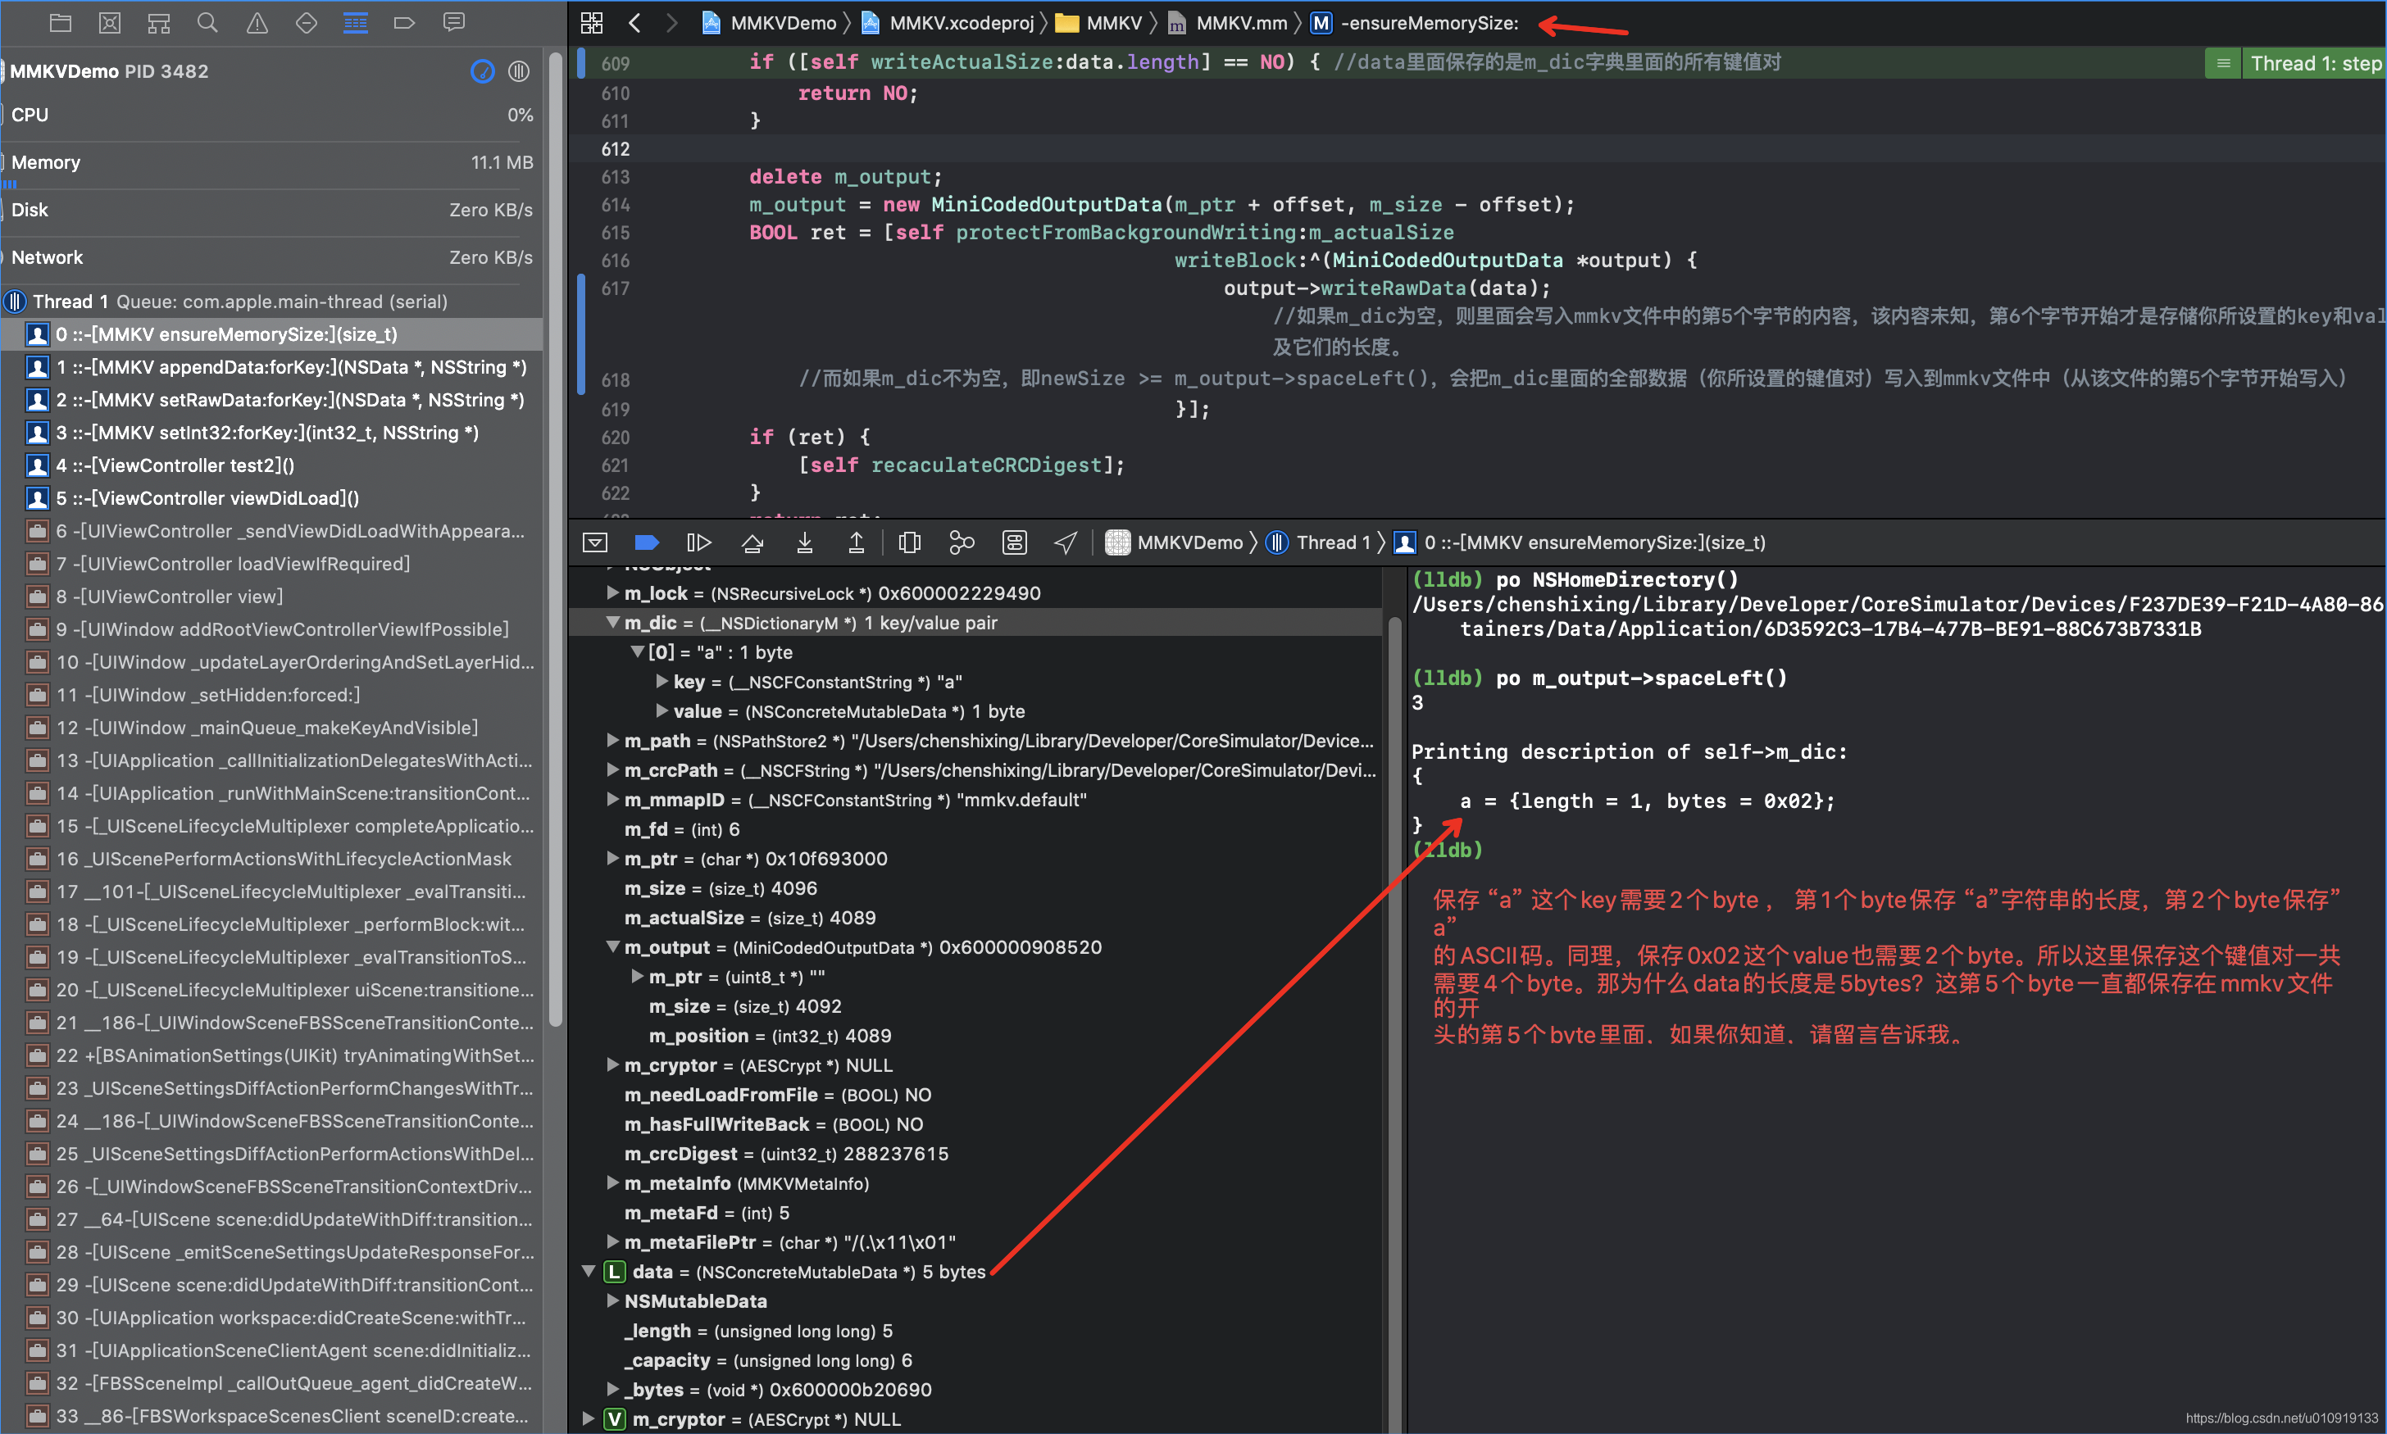
Task: Open the Source Control navigator icon
Action: pos(110,22)
